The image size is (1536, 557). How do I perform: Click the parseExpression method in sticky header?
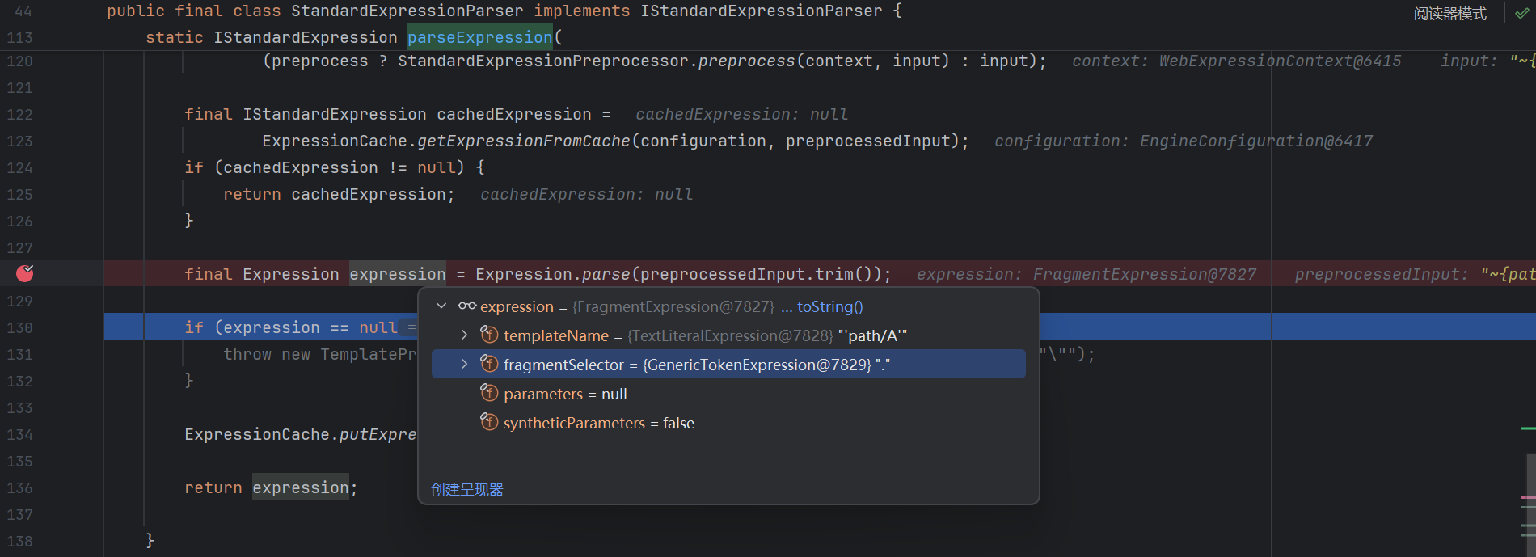click(x=479, y=38)
